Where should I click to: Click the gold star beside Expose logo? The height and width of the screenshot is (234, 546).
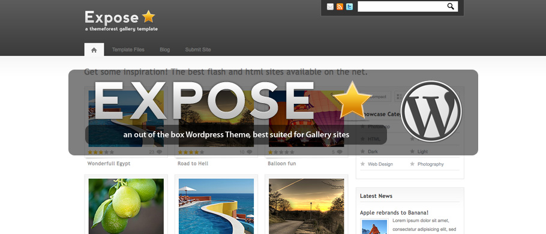coord(149,16)
